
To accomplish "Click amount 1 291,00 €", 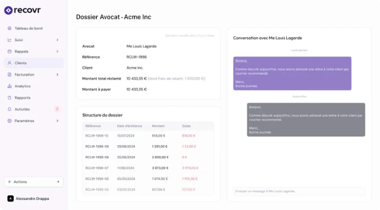I will (160, 146).
